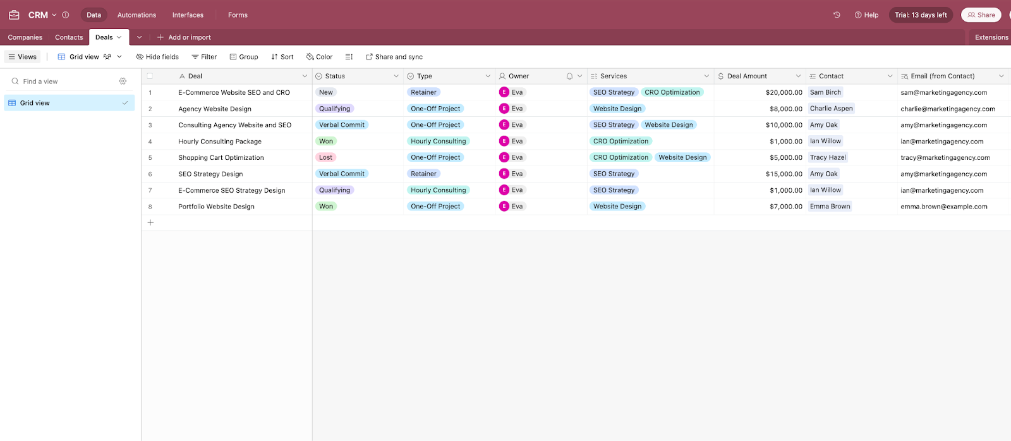
Task: Open the Grid view name dropdown arrow
Action: [119, 57]
